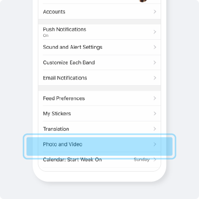Select the Translation setting
The image size is (199, 199).
coord(99,129)
